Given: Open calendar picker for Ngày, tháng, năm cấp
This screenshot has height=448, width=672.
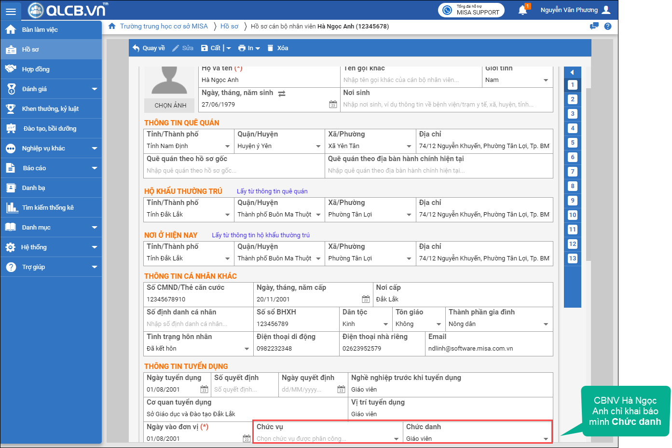Looking at the screenshot, I should pyautogui.click(x=366, y=299).
